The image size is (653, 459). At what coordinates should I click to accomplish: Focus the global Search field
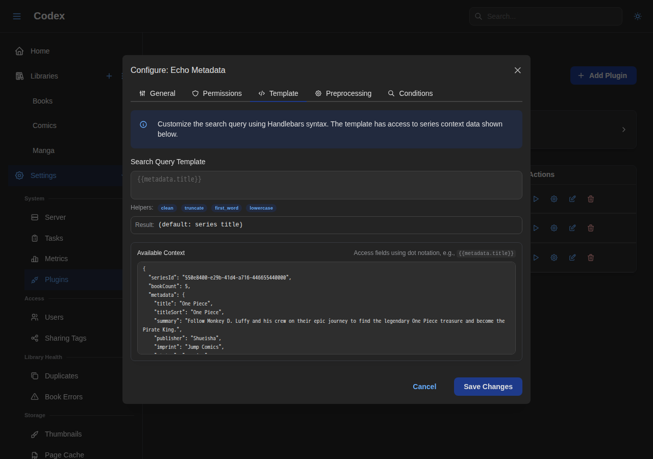click(x=545, y=16)
